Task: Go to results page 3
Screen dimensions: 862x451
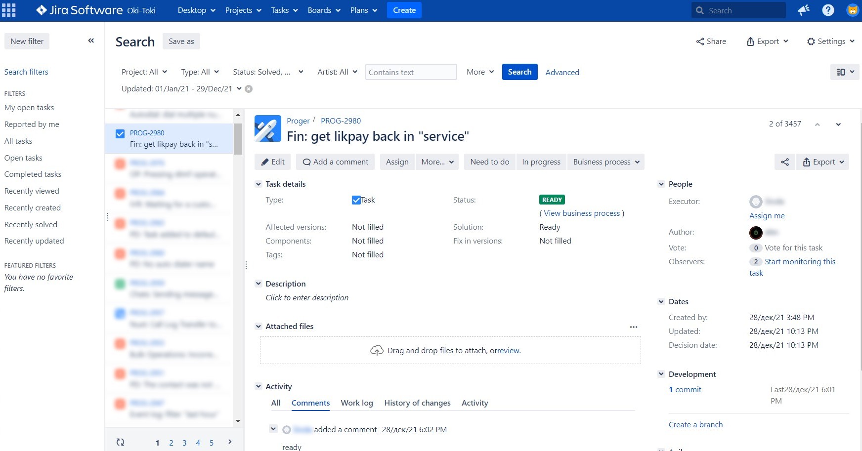Action: click(184, 443)
